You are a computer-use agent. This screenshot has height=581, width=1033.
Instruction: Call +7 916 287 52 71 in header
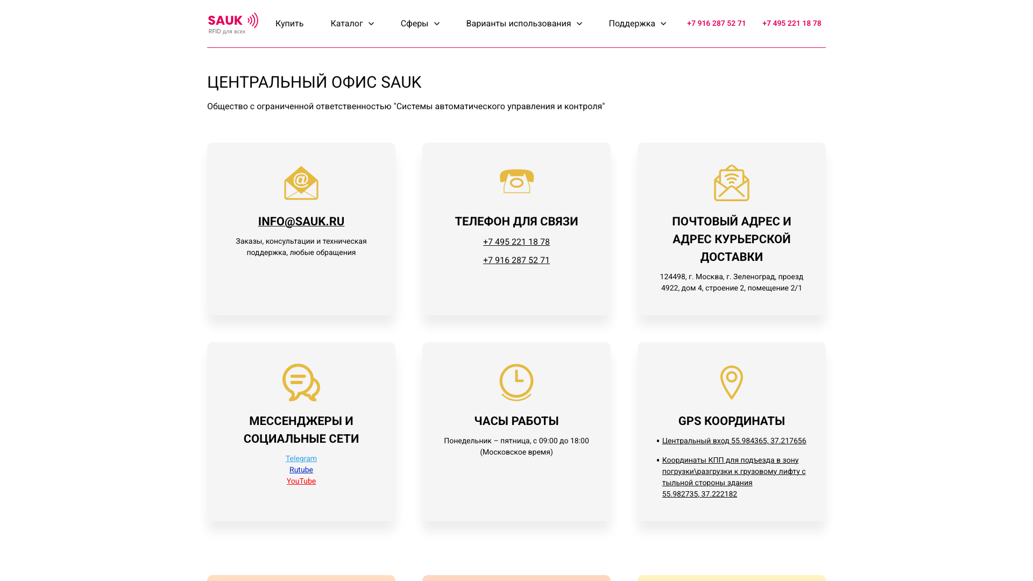coord(716,23)
